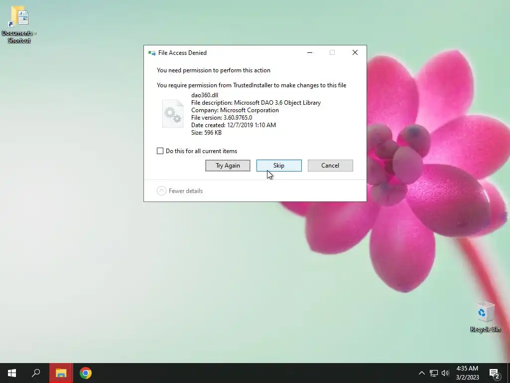Click the dao360.dll file icon
This screenshot has height=383, width=510.
173,114
